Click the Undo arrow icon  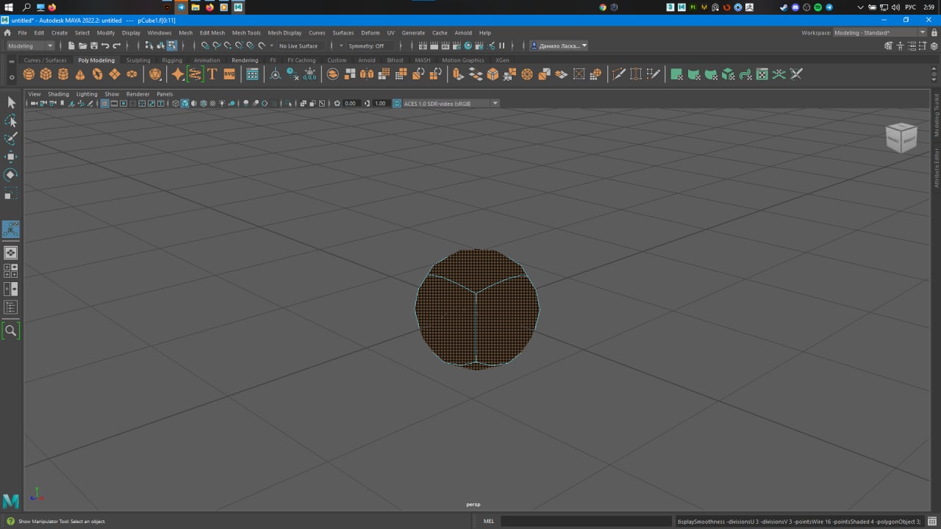click(106, 46)
